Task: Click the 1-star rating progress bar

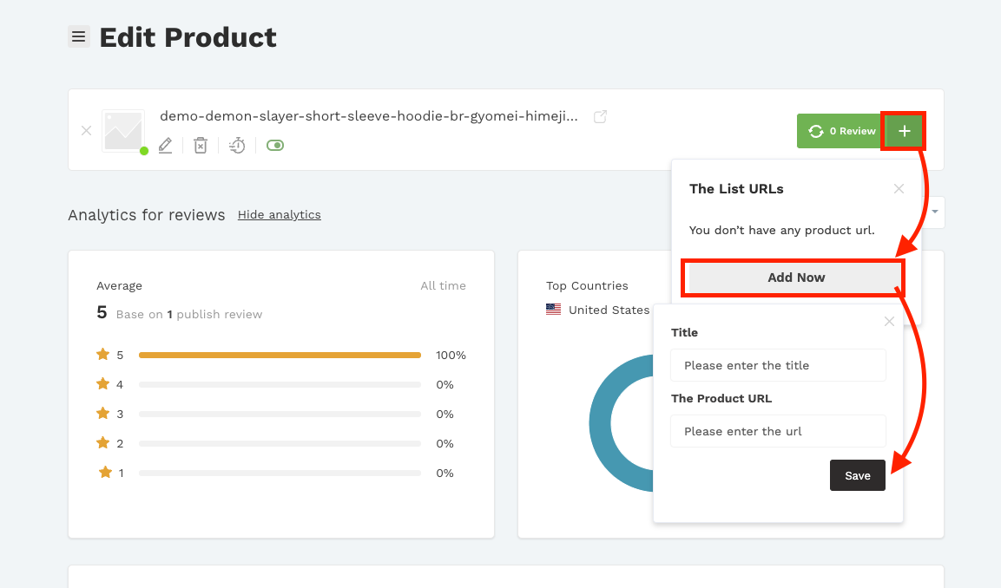Action: pos(280,474)
